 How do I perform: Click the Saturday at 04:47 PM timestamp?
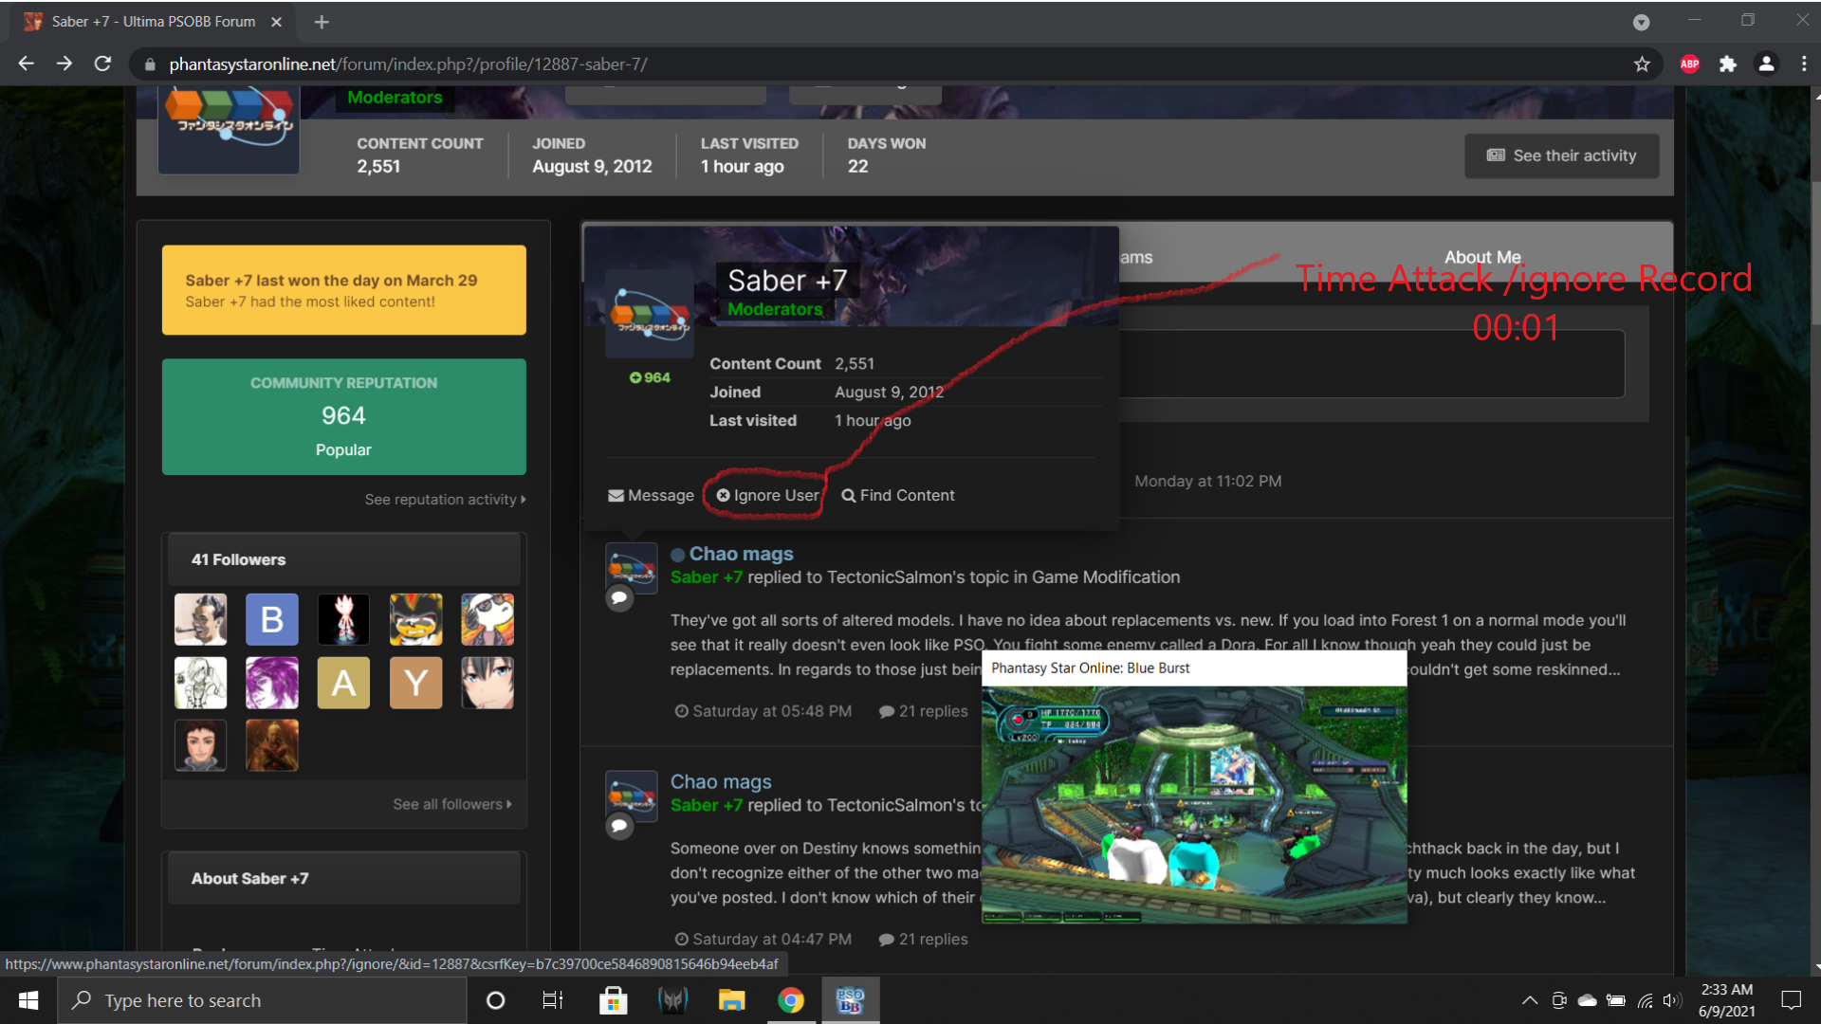[763, 939]
